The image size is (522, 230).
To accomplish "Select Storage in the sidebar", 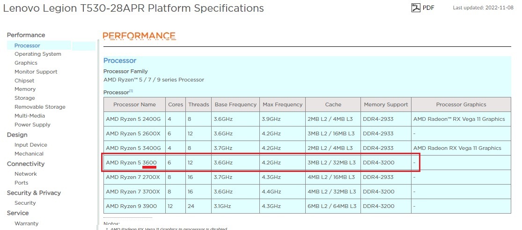I will [x=25, y=98].
